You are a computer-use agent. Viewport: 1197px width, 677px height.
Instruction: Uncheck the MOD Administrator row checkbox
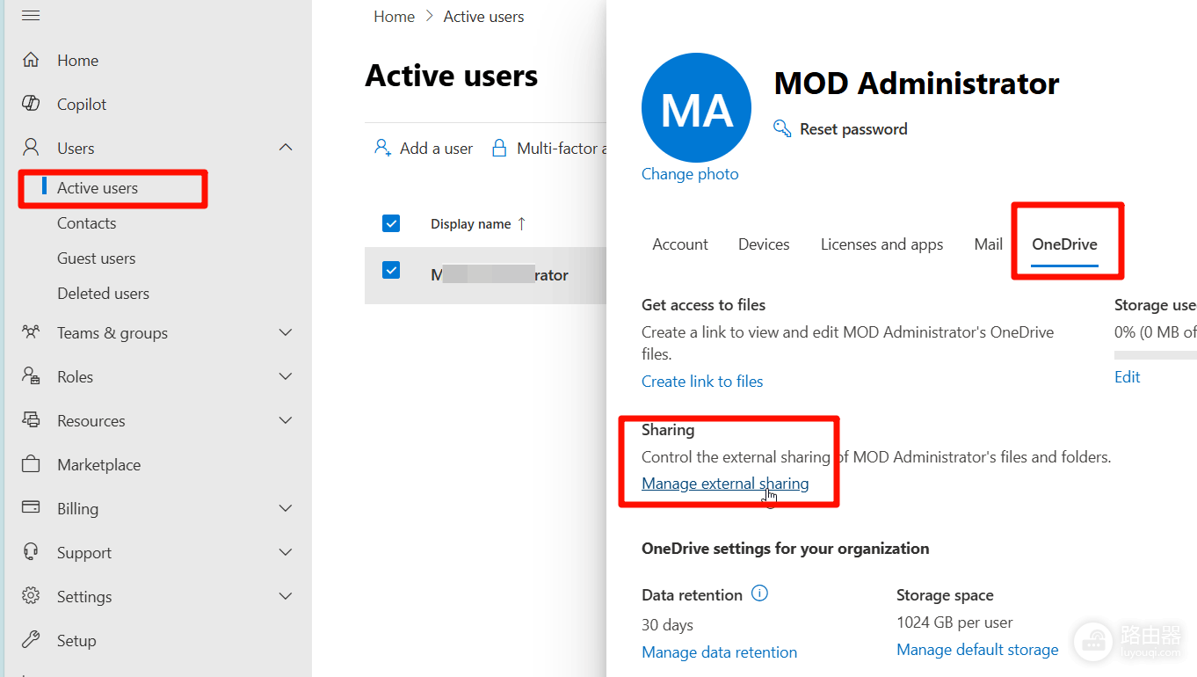click(x=391, y=270)
